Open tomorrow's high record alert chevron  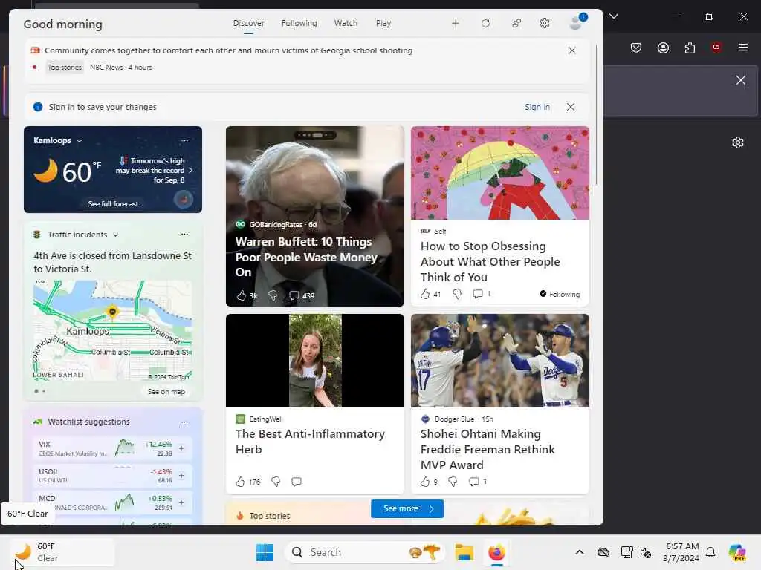[x=191, y=170]
